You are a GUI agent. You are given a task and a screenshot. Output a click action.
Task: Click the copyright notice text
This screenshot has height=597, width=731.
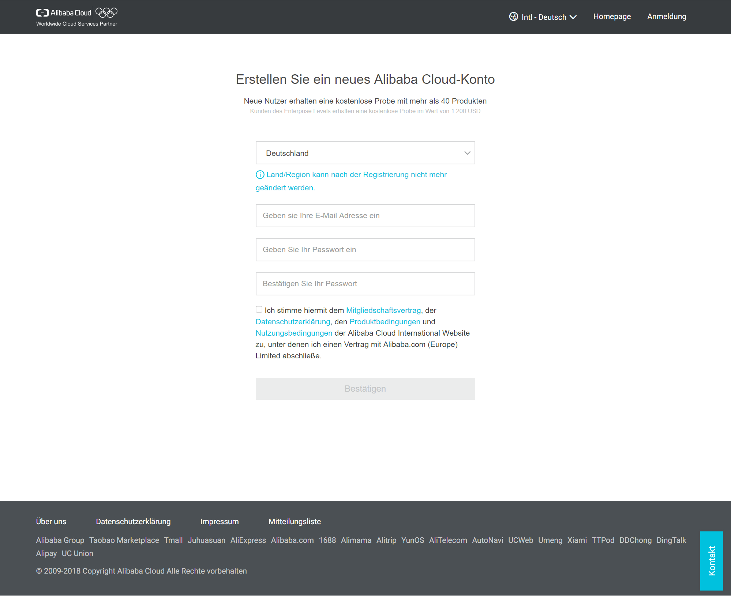[141, 571]
